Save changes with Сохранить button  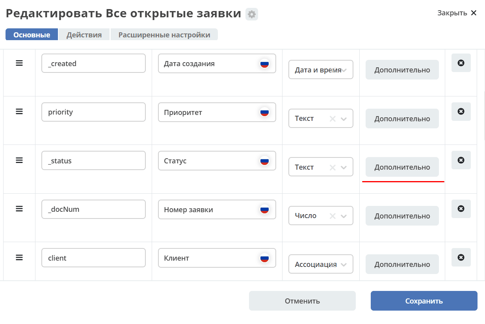point(424,301)
